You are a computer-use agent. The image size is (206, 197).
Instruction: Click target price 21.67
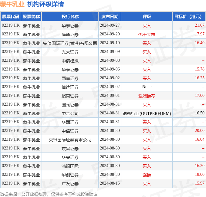[200, 25]
